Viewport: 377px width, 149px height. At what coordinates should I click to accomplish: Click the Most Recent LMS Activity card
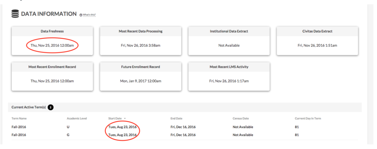pyautogui.click(x=229, y=76)
